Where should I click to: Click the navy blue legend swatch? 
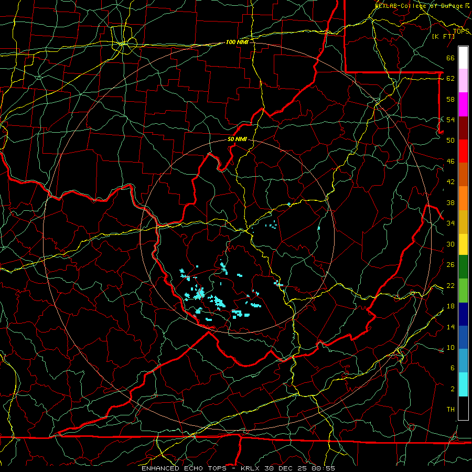point(463,314)
